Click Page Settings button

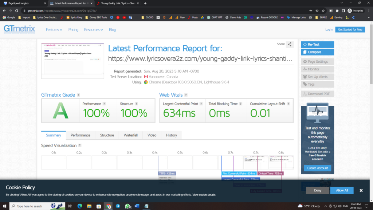318,62
